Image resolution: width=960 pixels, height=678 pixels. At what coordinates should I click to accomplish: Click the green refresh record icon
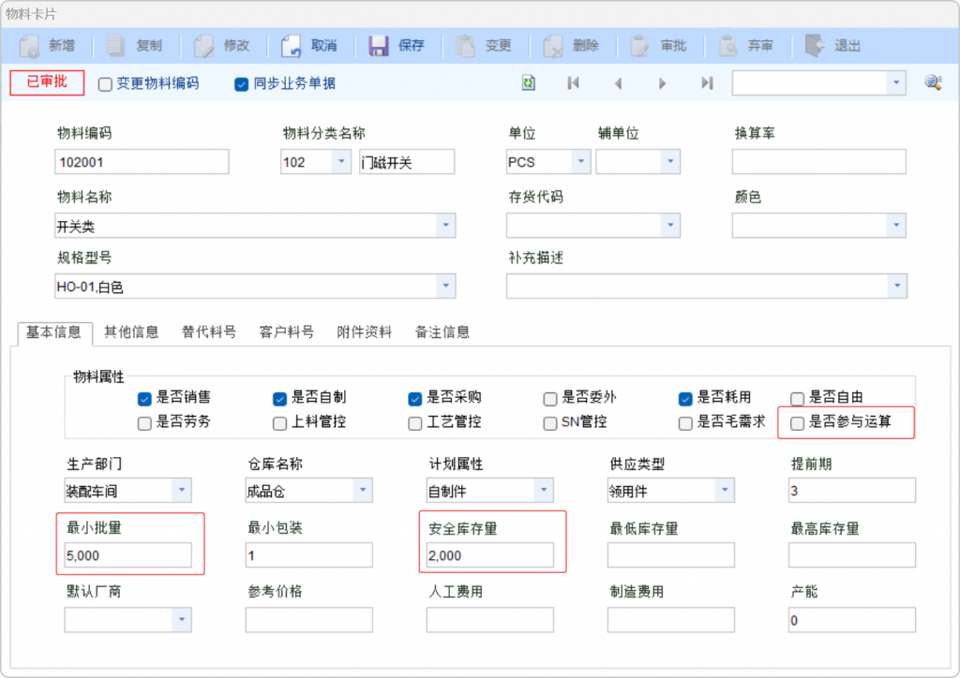pyautogui.click(x=529, y=83)
